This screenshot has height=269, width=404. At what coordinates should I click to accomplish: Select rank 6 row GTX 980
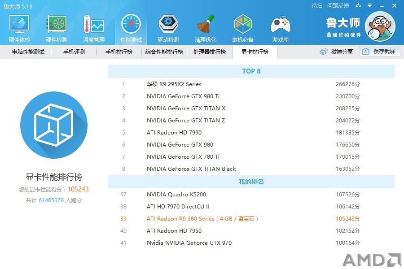[251, 145]
